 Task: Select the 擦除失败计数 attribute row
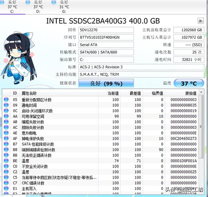point(101,127)
